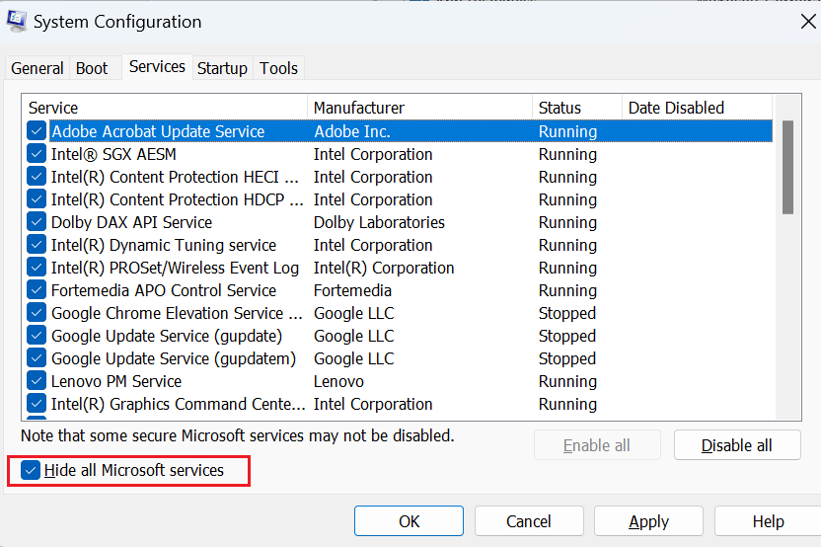
Task: Click Stopped status of gupdatem service
Action: click(567, 358)
